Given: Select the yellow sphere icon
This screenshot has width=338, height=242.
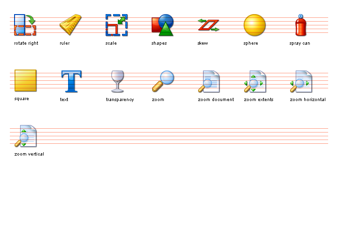Looking at the screenshot, I should [254, 25].
